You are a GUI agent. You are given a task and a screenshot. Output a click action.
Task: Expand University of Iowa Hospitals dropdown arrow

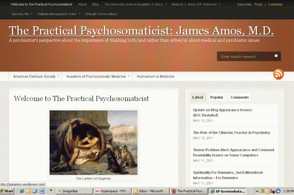pos(166,4)
